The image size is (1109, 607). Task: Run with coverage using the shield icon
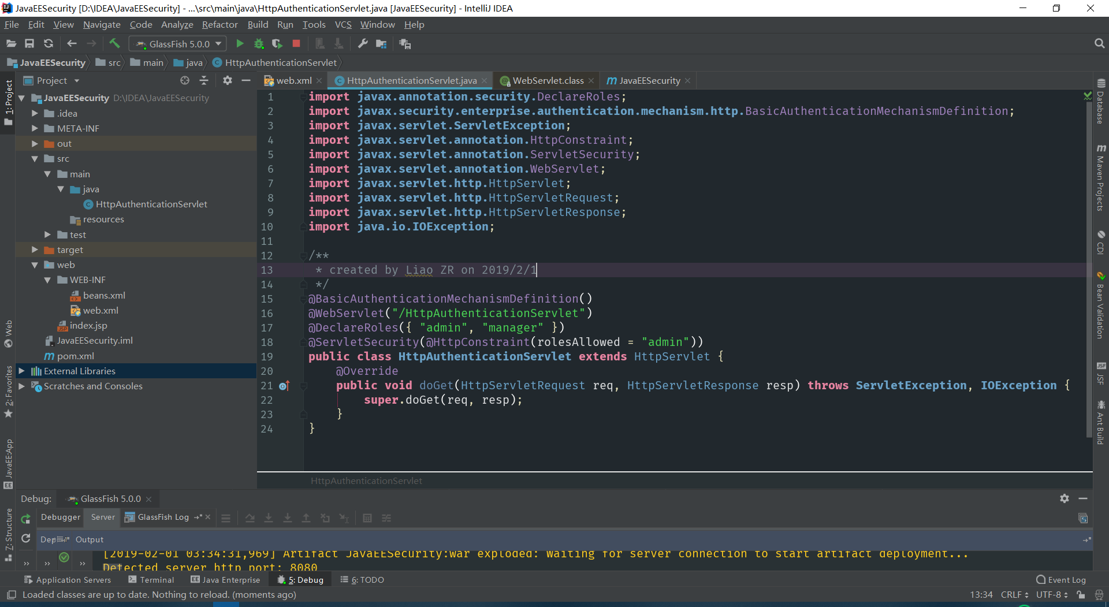[x=277, y=44]
